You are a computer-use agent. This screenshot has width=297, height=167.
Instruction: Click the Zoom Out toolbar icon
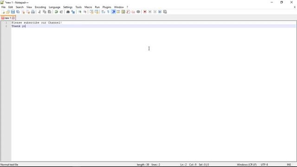pyautogui.click(x=85, y=12)
